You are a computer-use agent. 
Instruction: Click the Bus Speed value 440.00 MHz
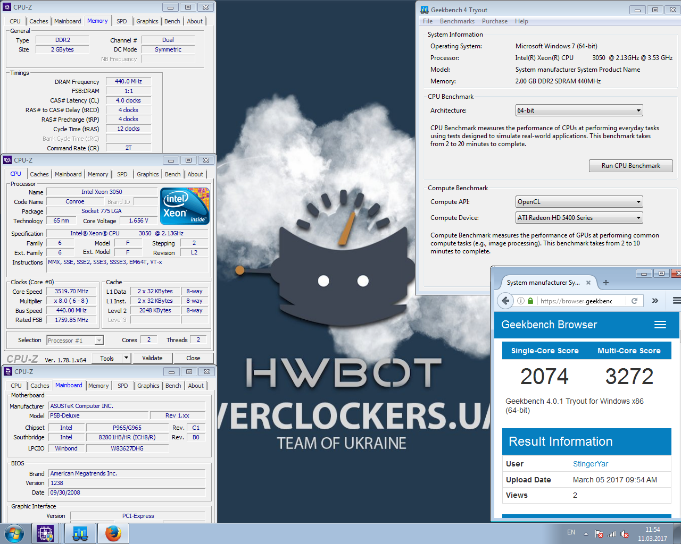click(x=71, y=311)
